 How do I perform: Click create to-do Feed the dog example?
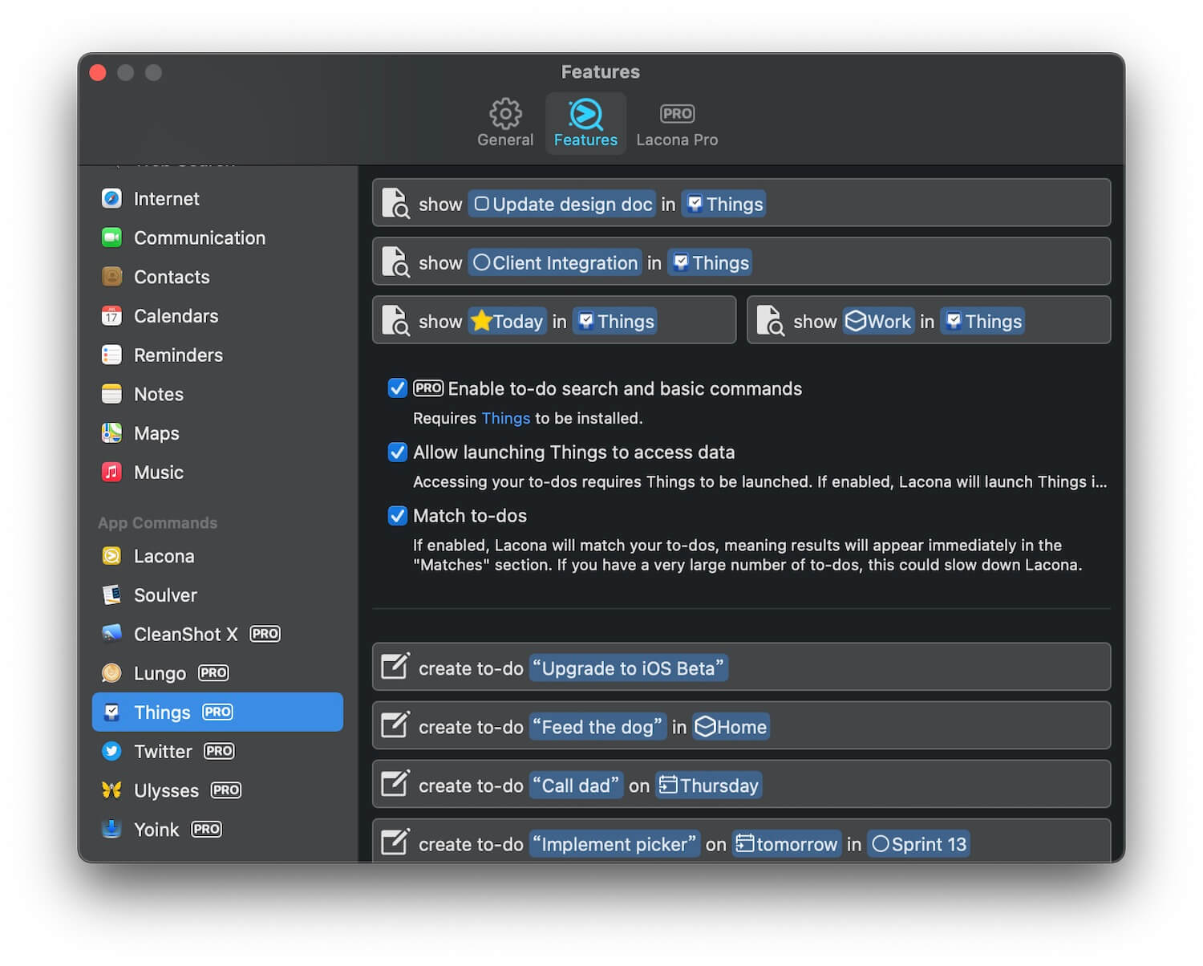point(741,725)
